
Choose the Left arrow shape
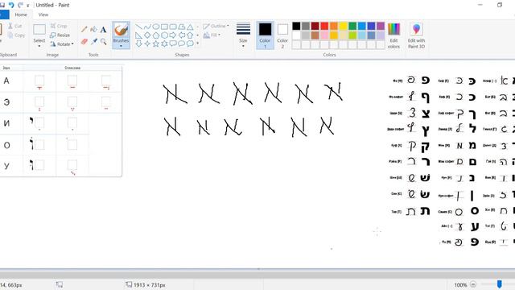coord(181,35)
